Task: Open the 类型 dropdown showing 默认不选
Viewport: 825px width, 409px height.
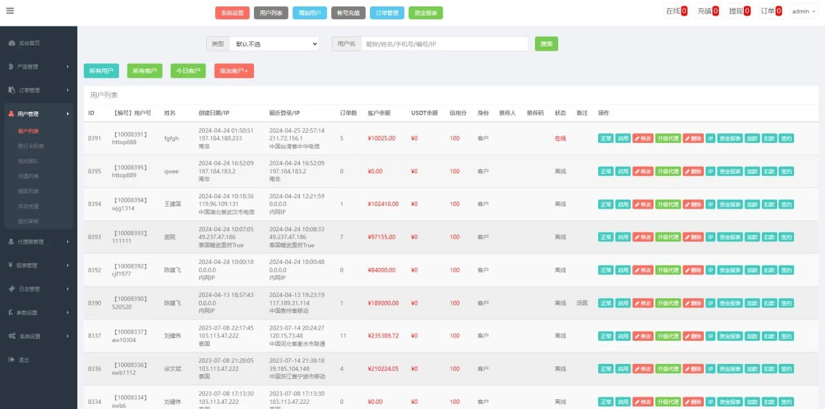Action: coord(274,44)
